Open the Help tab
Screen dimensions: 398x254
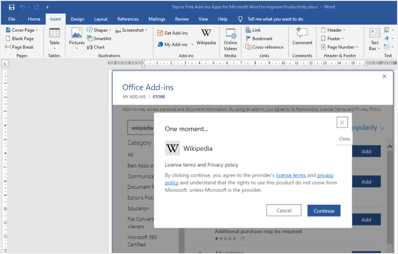(x=223, y=19)
